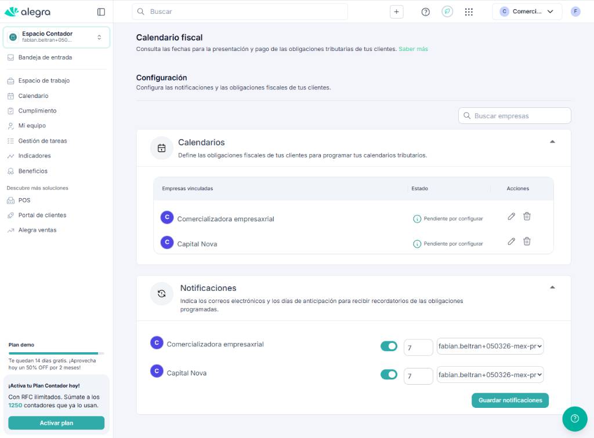Edit Comercializadora empresaxrial calendar with pencil
Screen dimensions: 594x438
coord(511,217)
